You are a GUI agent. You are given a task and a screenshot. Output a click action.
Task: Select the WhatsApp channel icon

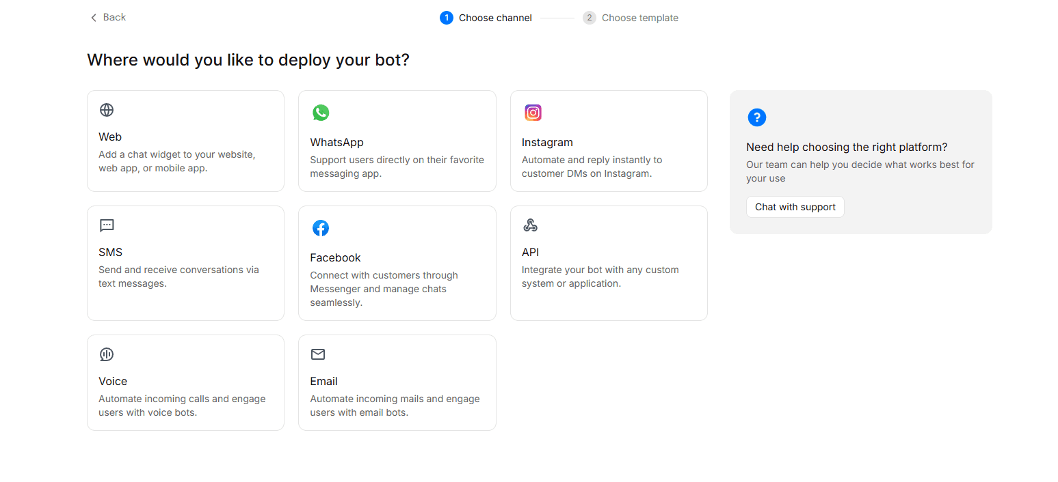coord(321,112)
